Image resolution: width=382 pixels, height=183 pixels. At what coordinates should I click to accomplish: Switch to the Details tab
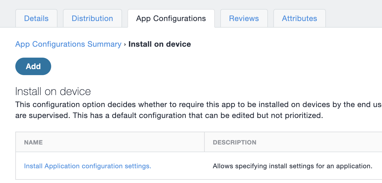(x=36, y=18)
